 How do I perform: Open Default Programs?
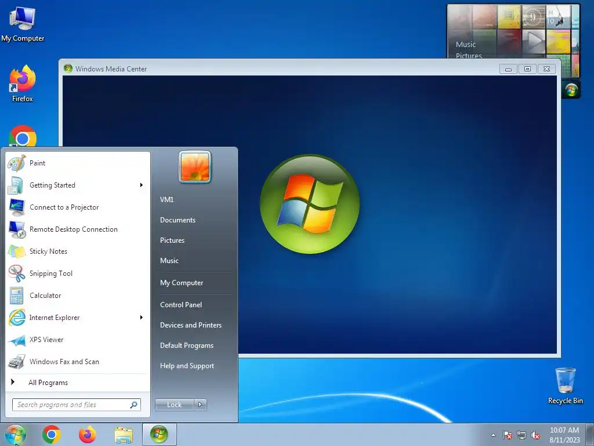[x=187, y=346]
